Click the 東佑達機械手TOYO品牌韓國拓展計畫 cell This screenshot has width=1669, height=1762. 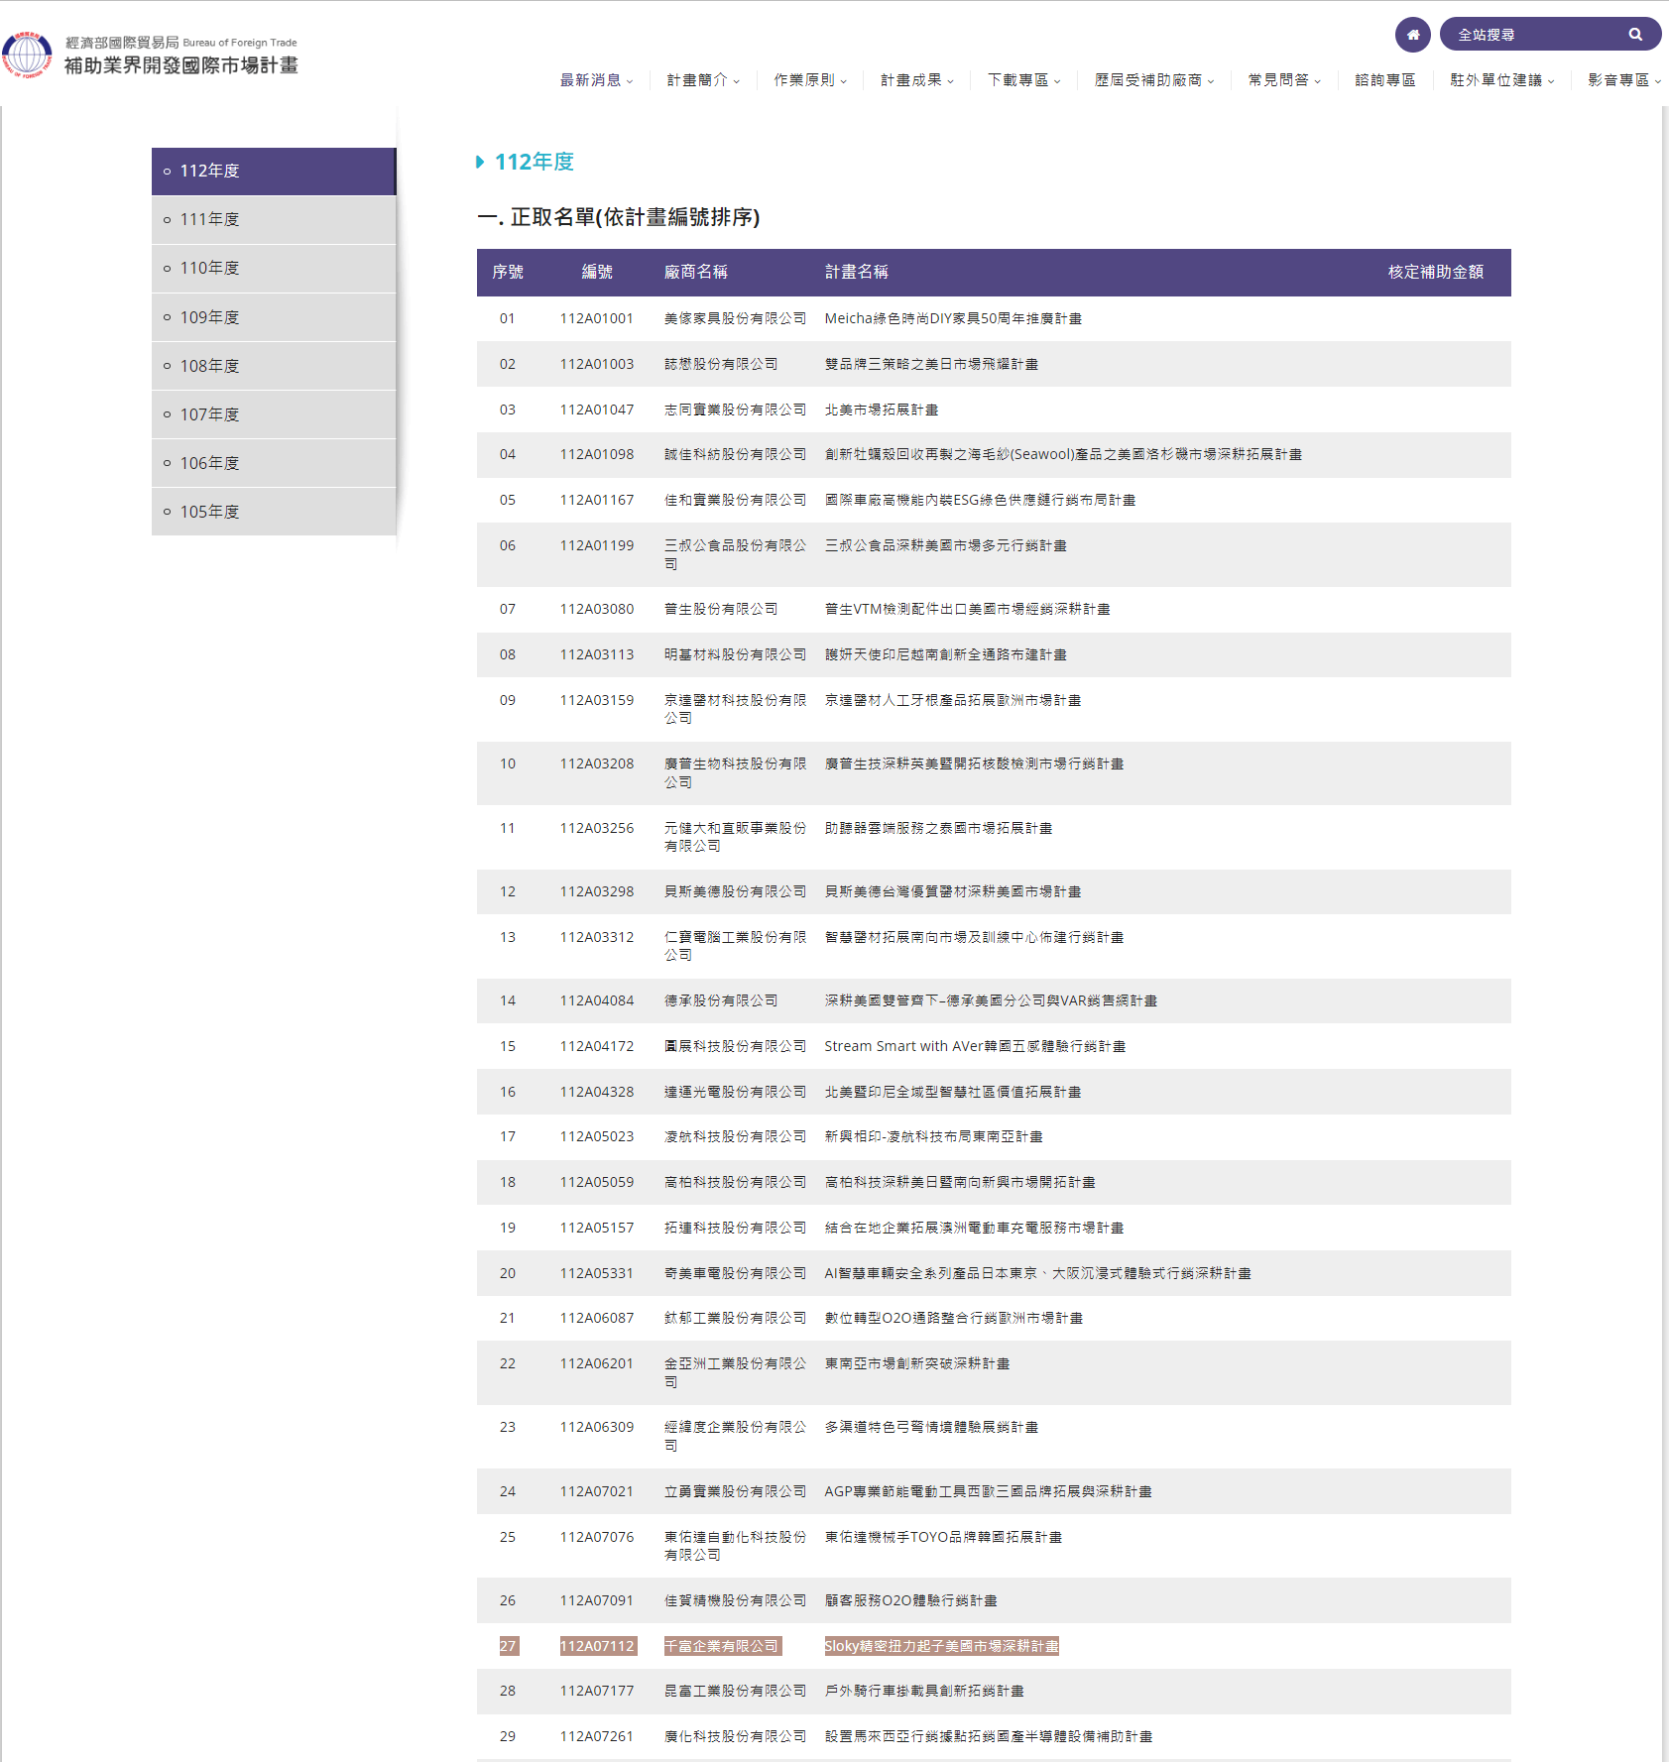(x=943, y=1537)
